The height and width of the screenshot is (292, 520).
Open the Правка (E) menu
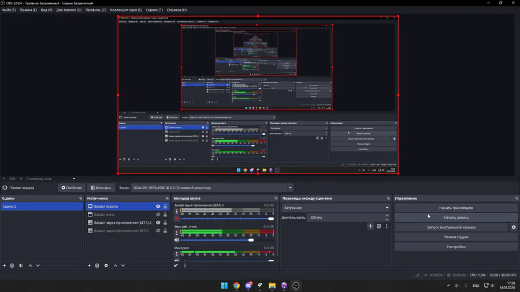pyautogui.click(x=28, y=10)
